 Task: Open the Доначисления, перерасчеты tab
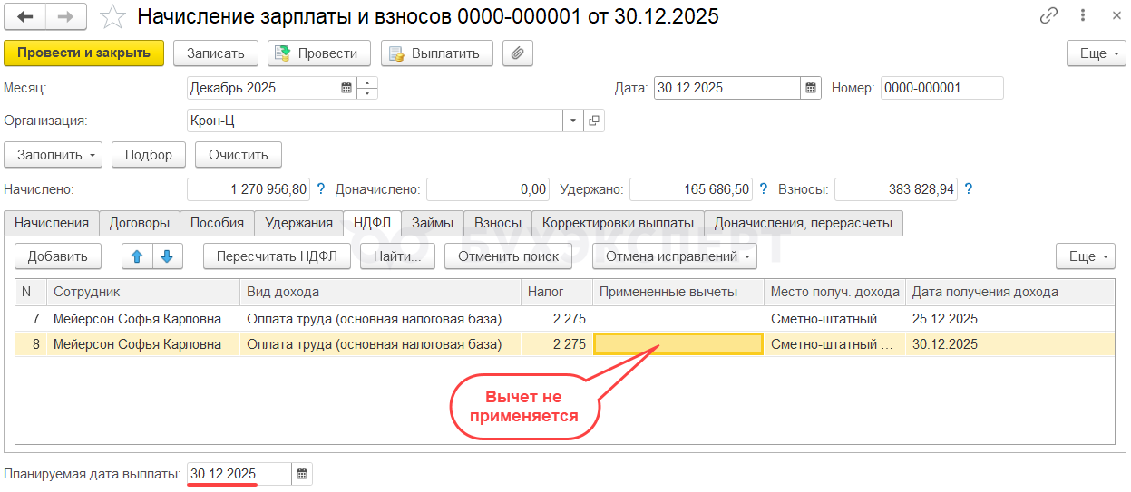tap(804, 223)
